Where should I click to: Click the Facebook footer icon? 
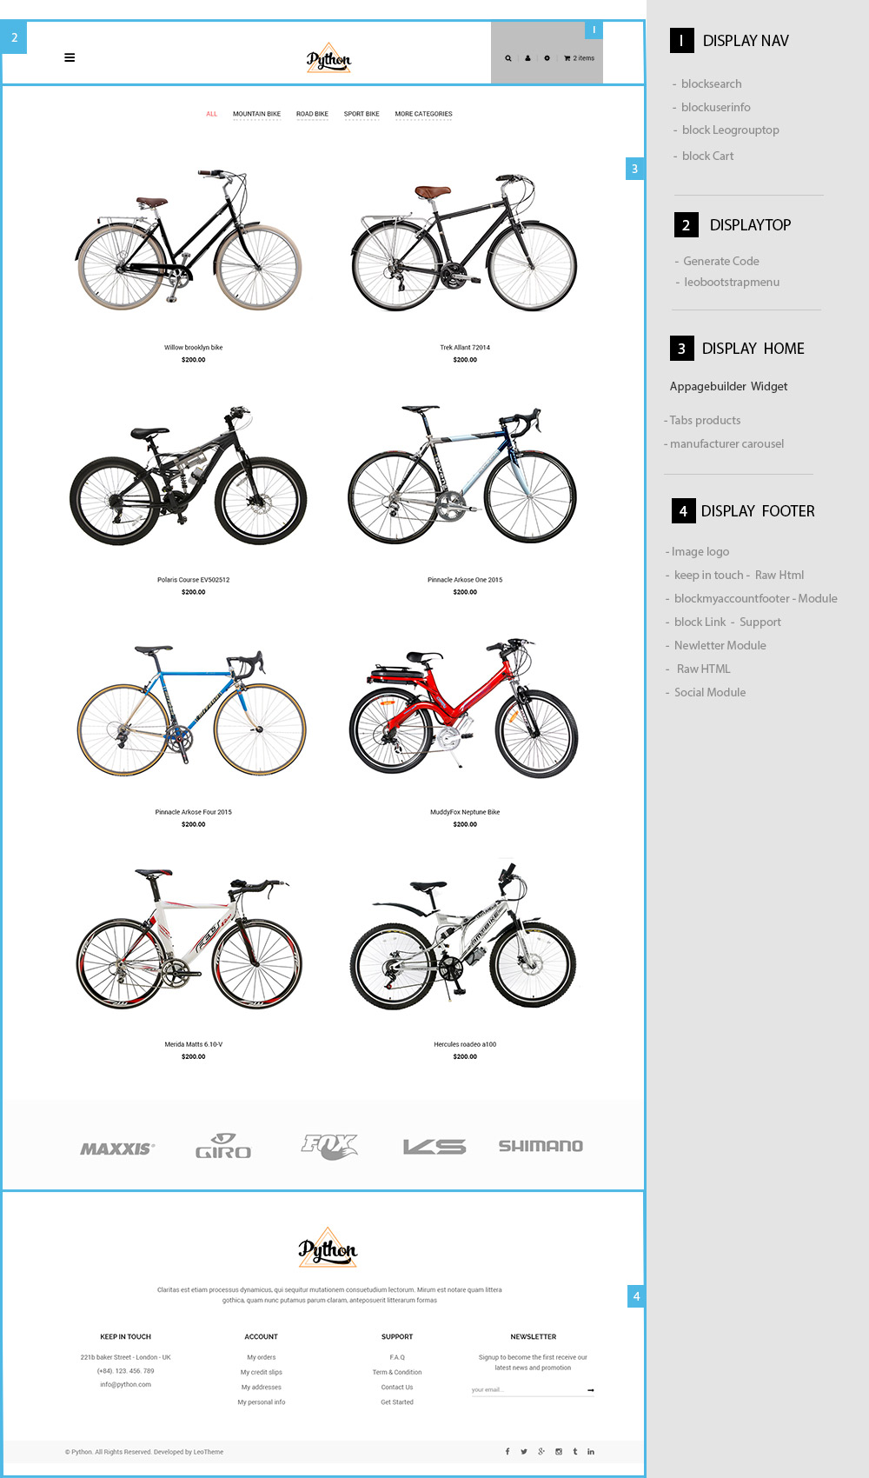click(507, 1451)
